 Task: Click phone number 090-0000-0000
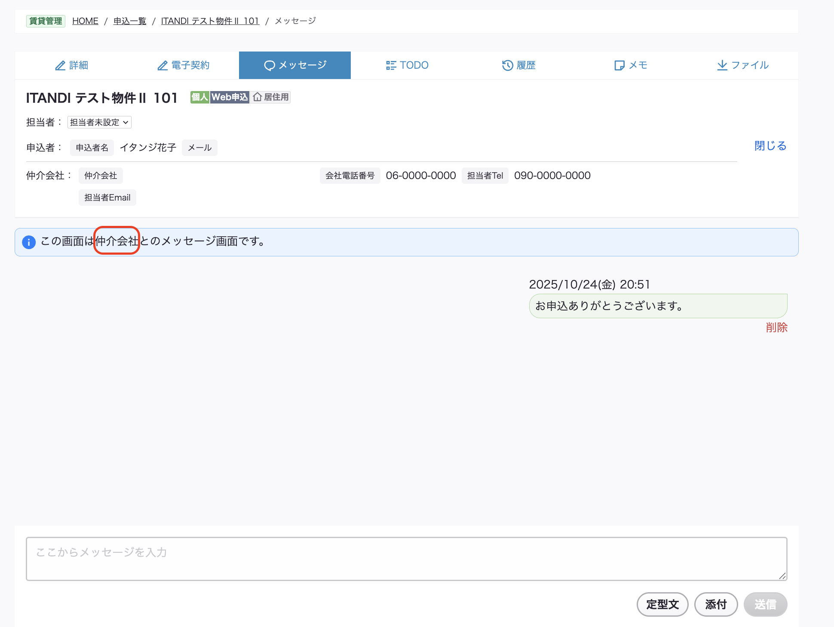point(552,176)
